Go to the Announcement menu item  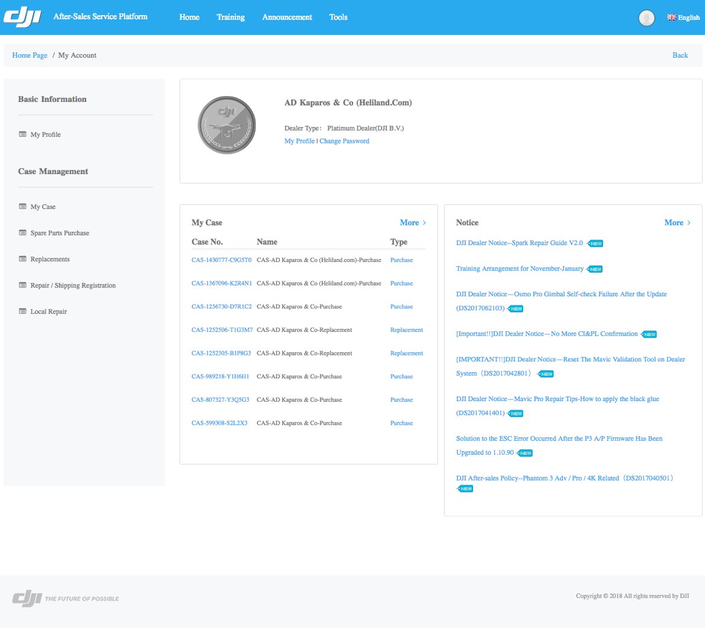click(287, 17)
